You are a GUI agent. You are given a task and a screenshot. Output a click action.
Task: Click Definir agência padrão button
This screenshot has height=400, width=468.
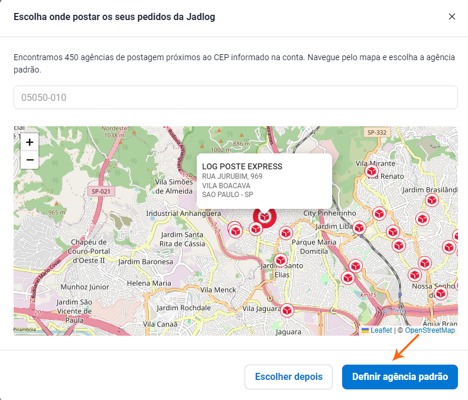(400, 377)
